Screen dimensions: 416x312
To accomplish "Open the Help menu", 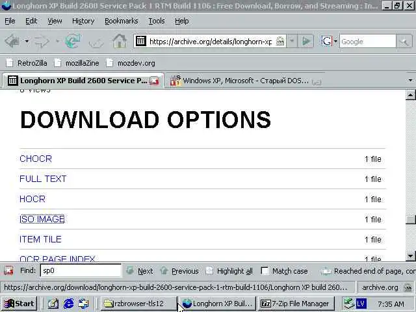I will [x=182, y=21].
